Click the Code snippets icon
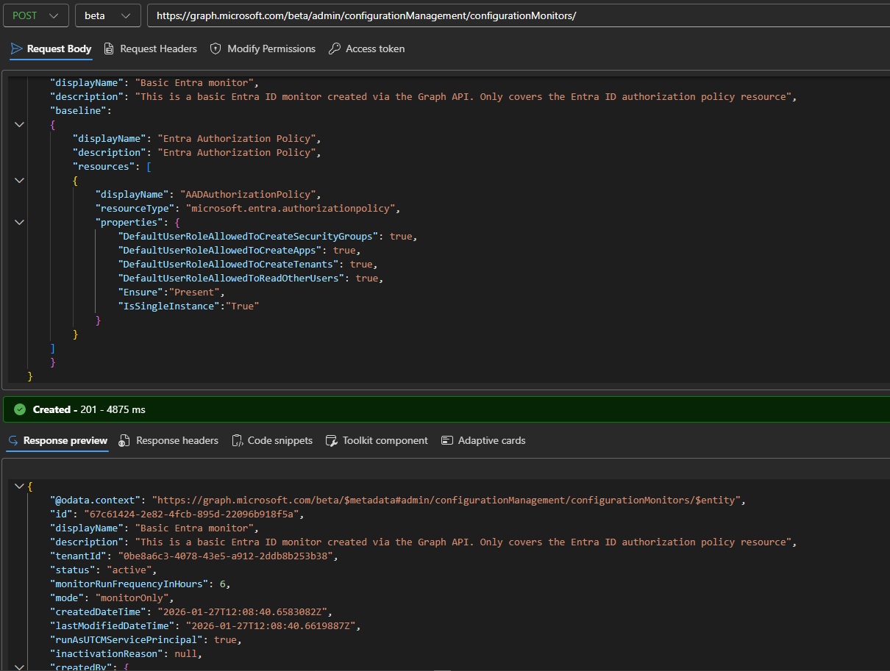Image resolution: width=890 pixels, height=671 pixels. [237, 440]
